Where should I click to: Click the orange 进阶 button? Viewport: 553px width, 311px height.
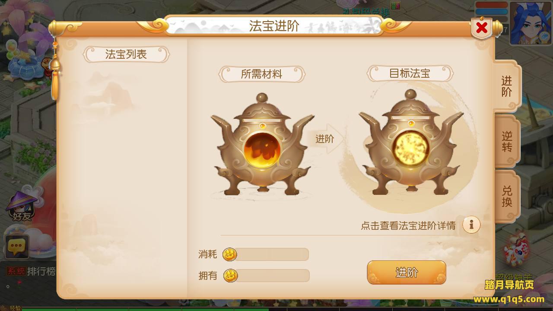click(407, 273)
